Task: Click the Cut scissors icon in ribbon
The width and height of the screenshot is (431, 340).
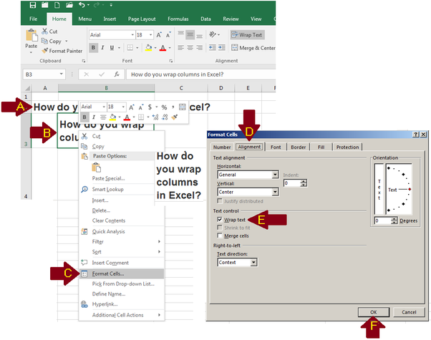Action: point(44,31)
